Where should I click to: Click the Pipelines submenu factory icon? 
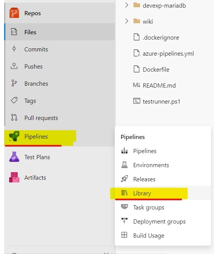(124, 150)
